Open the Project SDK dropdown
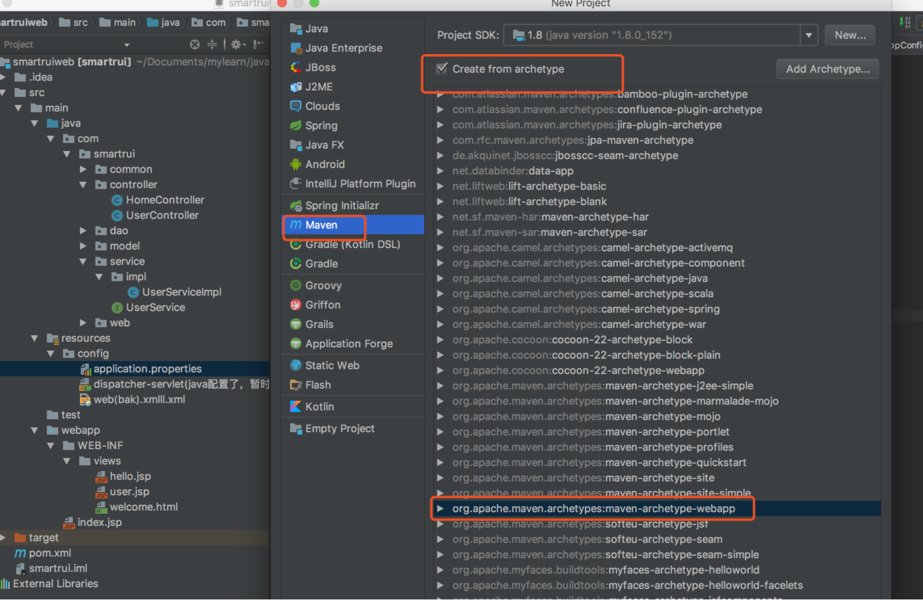 (x=809, y=35)
